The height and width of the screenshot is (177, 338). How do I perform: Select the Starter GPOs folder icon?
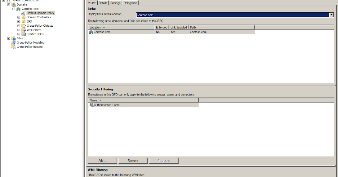[23, 34]
